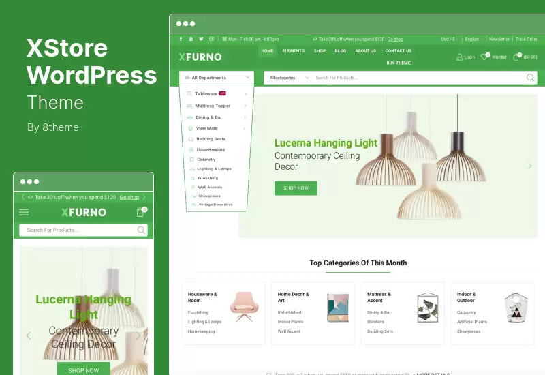Open the Instagram social icon in top bar
This screenshot has width=545, height=375.
click(211, 39)
